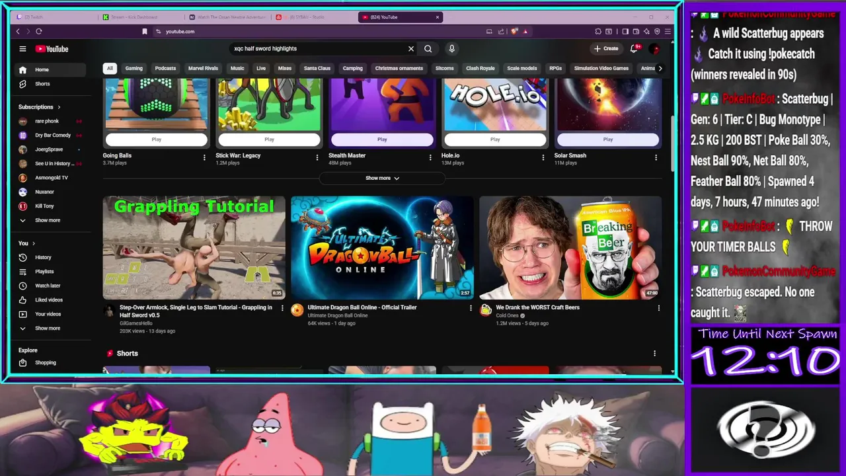Open Shopping under Explore
846x476 pixels.
50,363
